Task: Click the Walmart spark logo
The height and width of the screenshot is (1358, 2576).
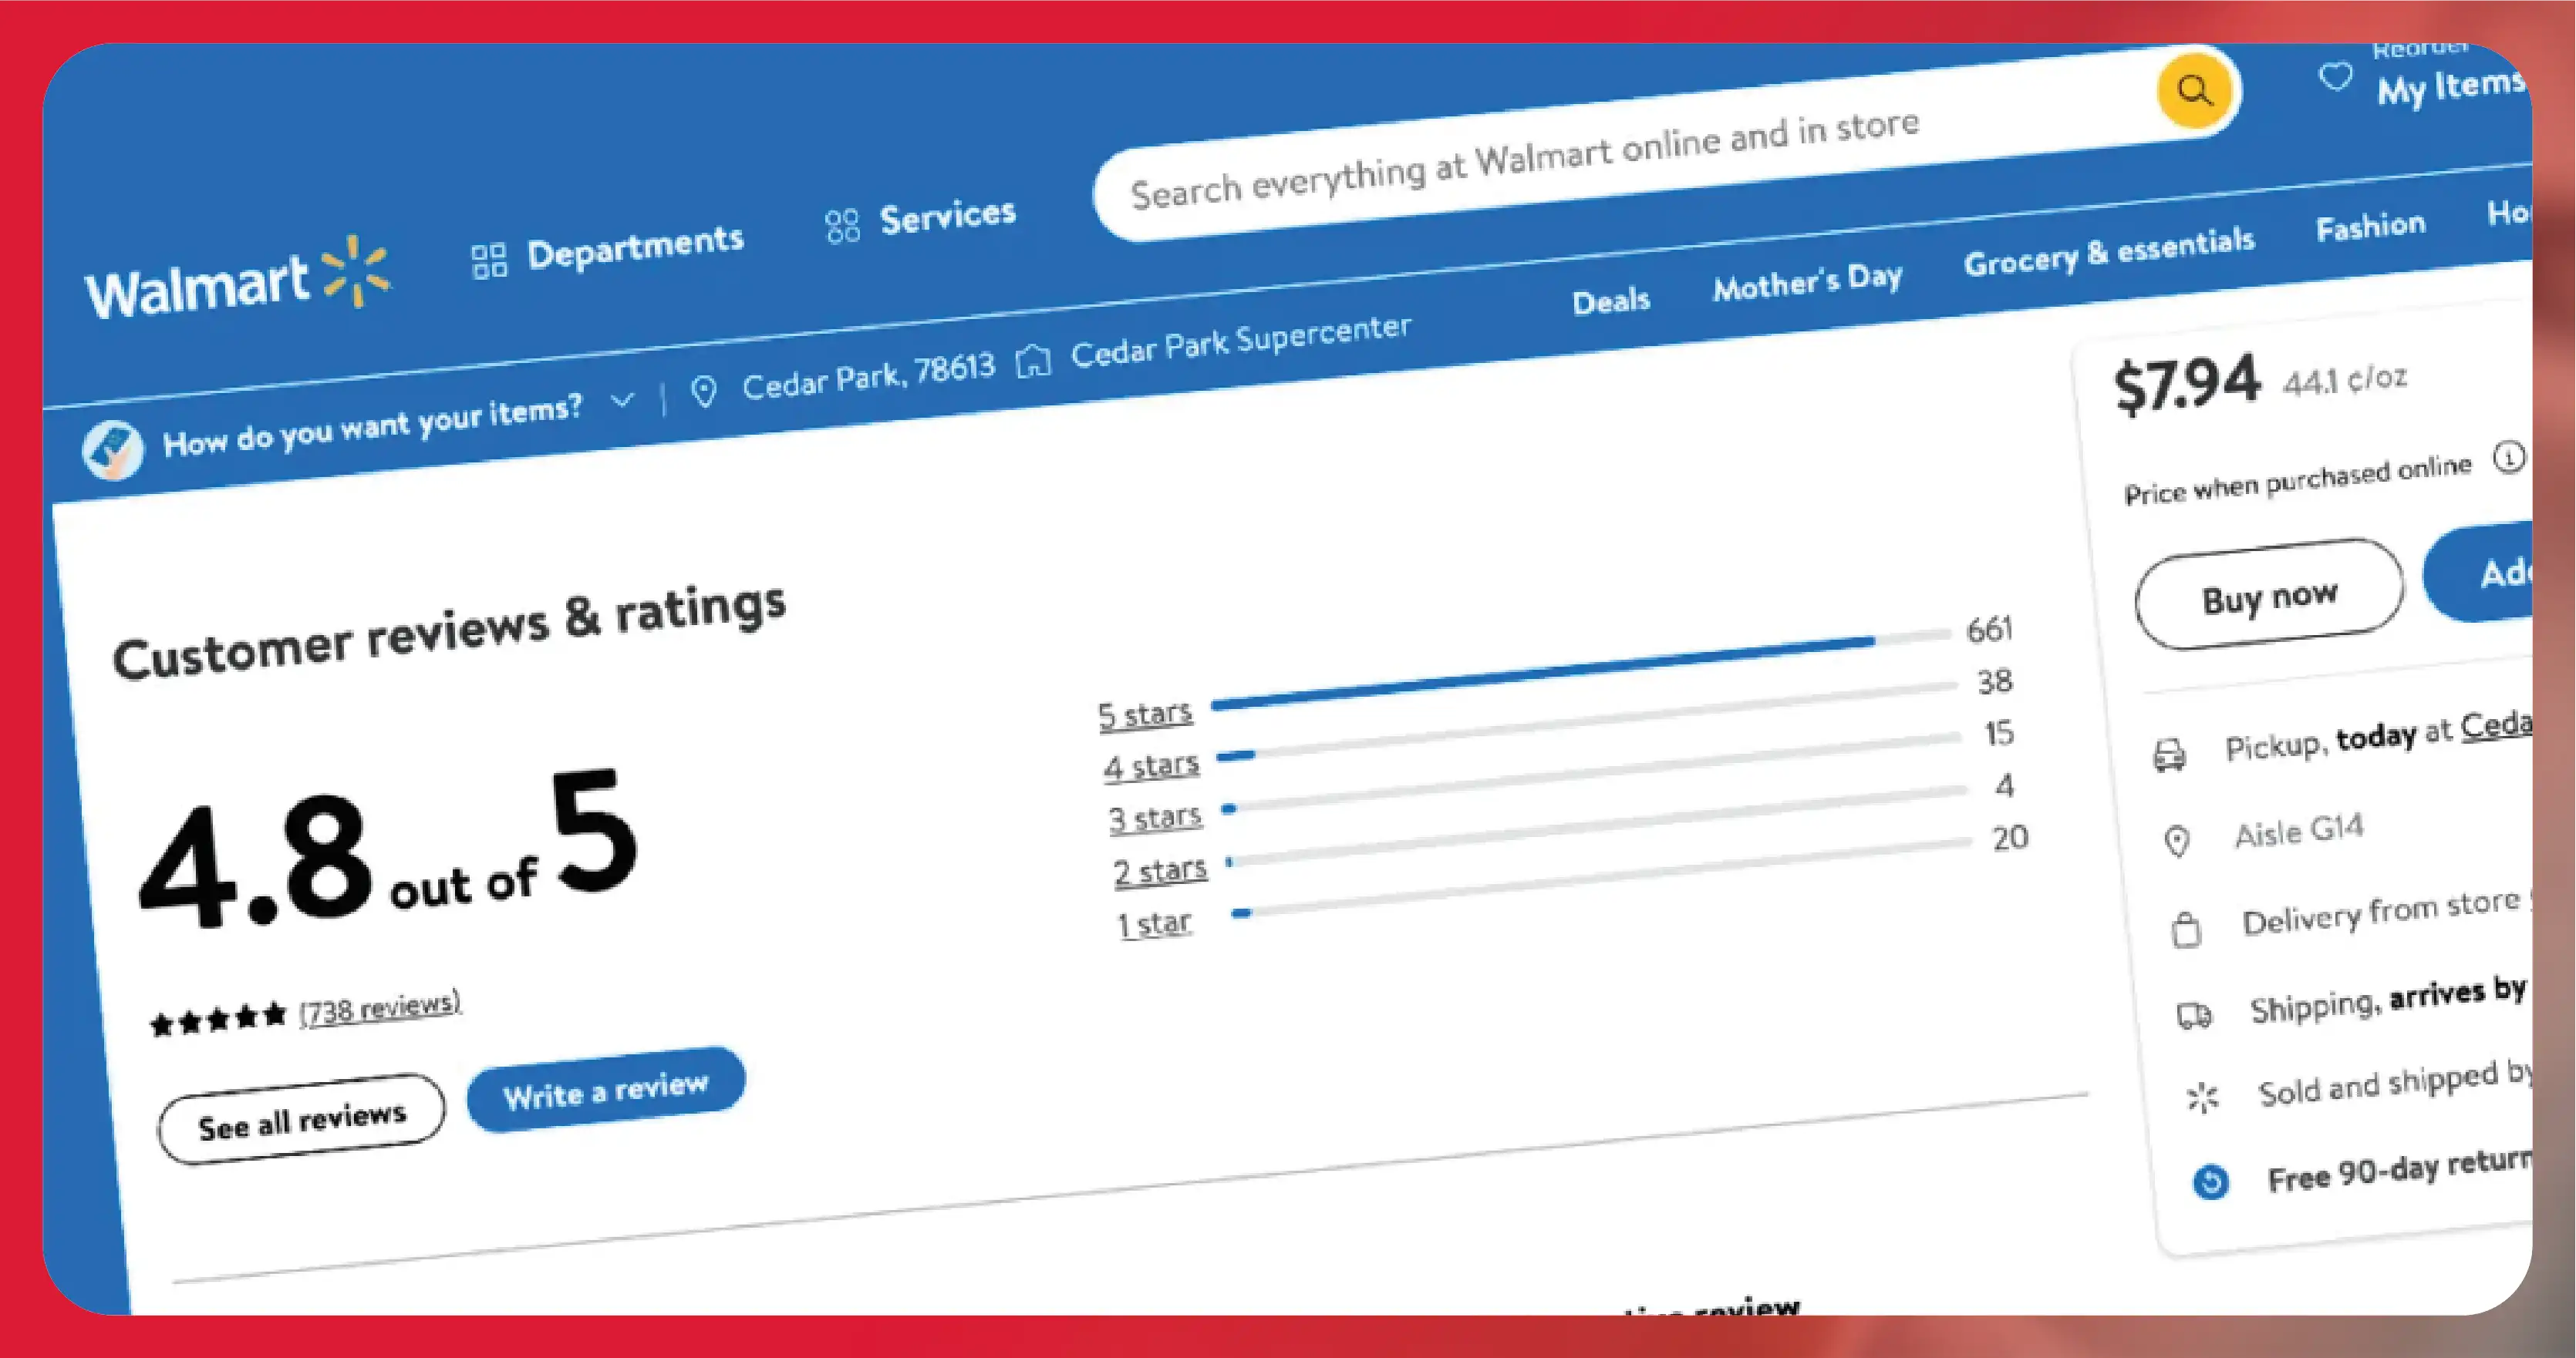Action: click(357, 270)
